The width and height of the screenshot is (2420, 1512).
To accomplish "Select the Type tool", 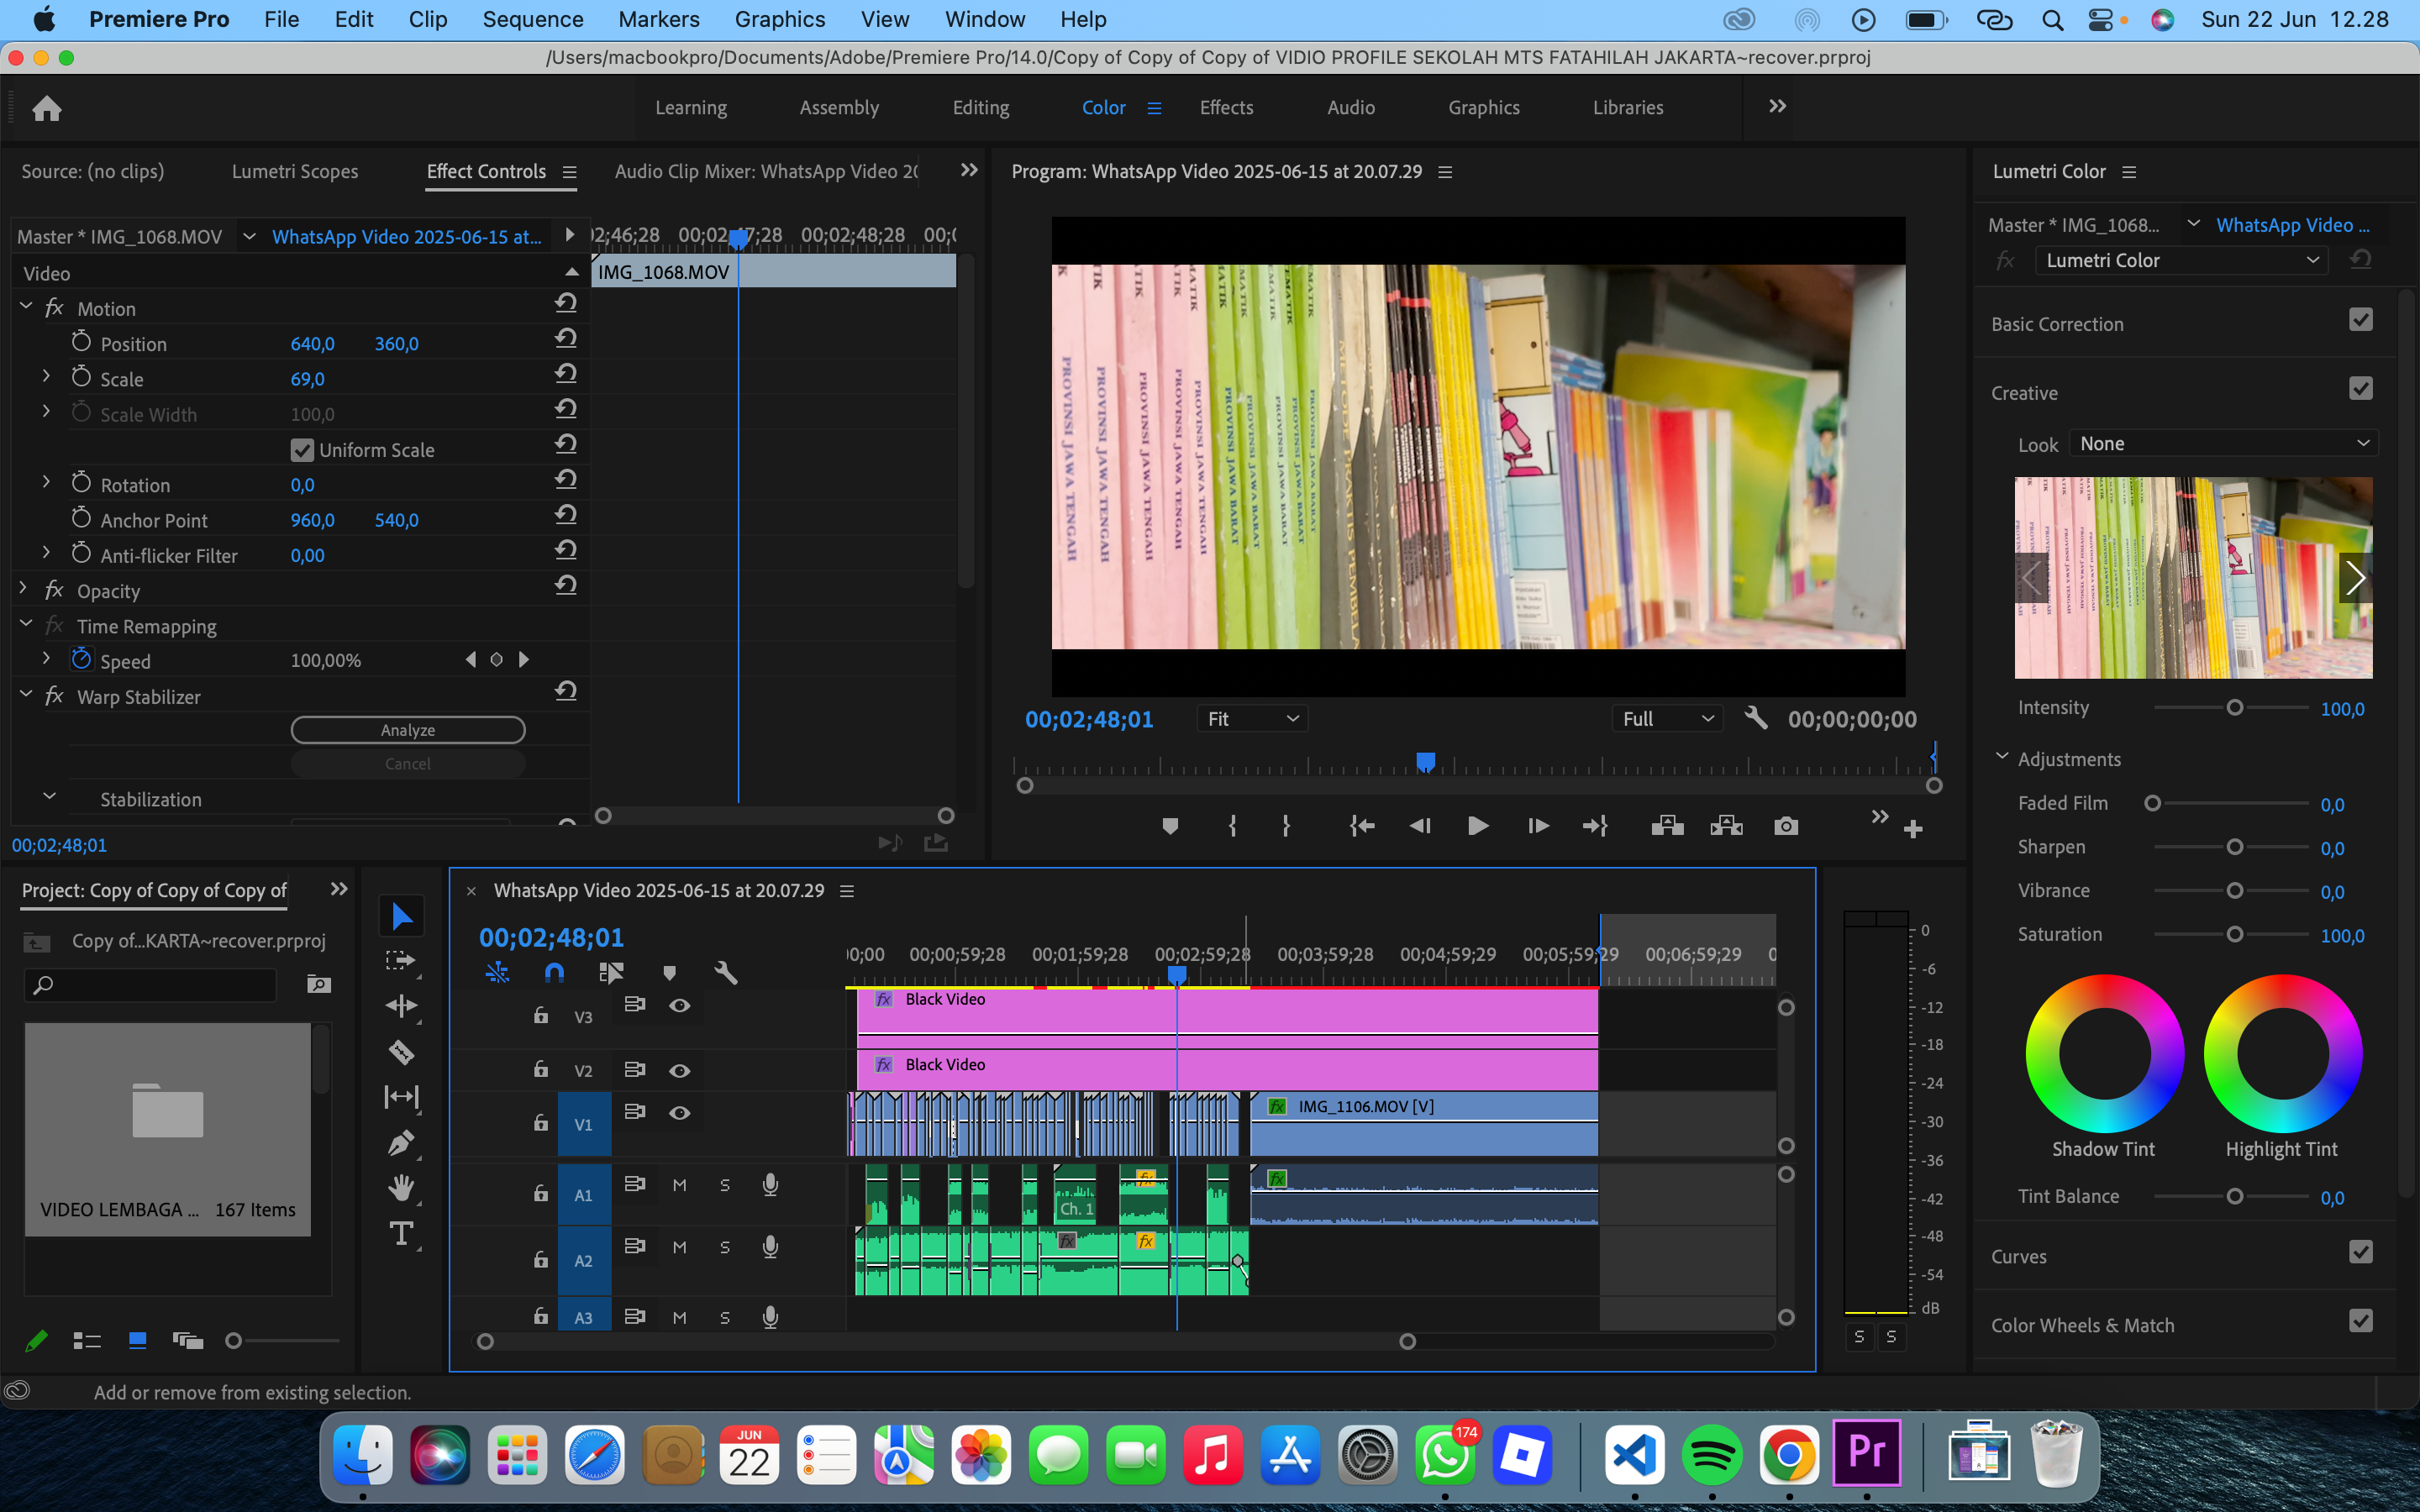I will (x=401, y=1234).
